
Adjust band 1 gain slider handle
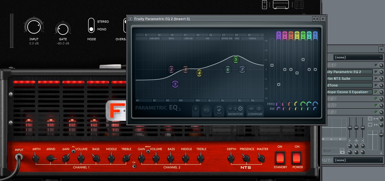coord(279,84)
